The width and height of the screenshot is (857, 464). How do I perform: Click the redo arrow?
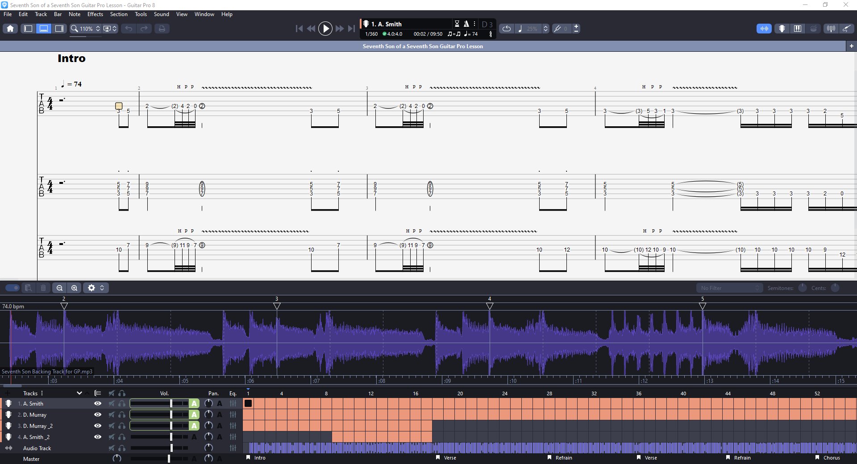(x=144, y=29)
